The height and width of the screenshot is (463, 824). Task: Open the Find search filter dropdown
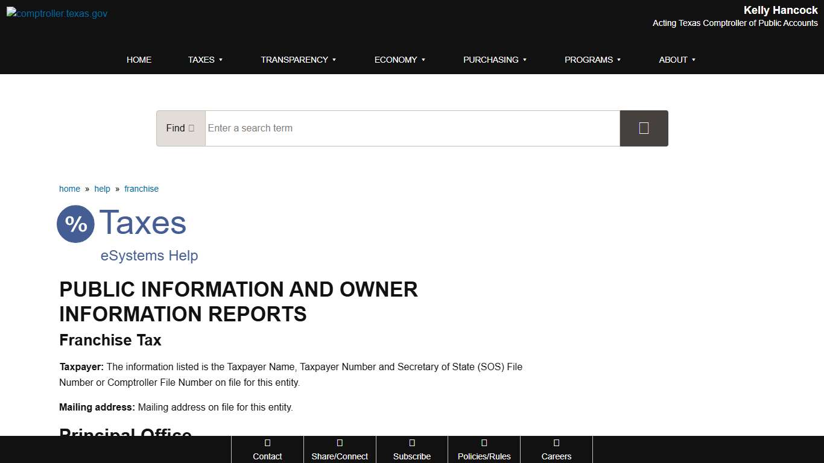tap(180, 128)
